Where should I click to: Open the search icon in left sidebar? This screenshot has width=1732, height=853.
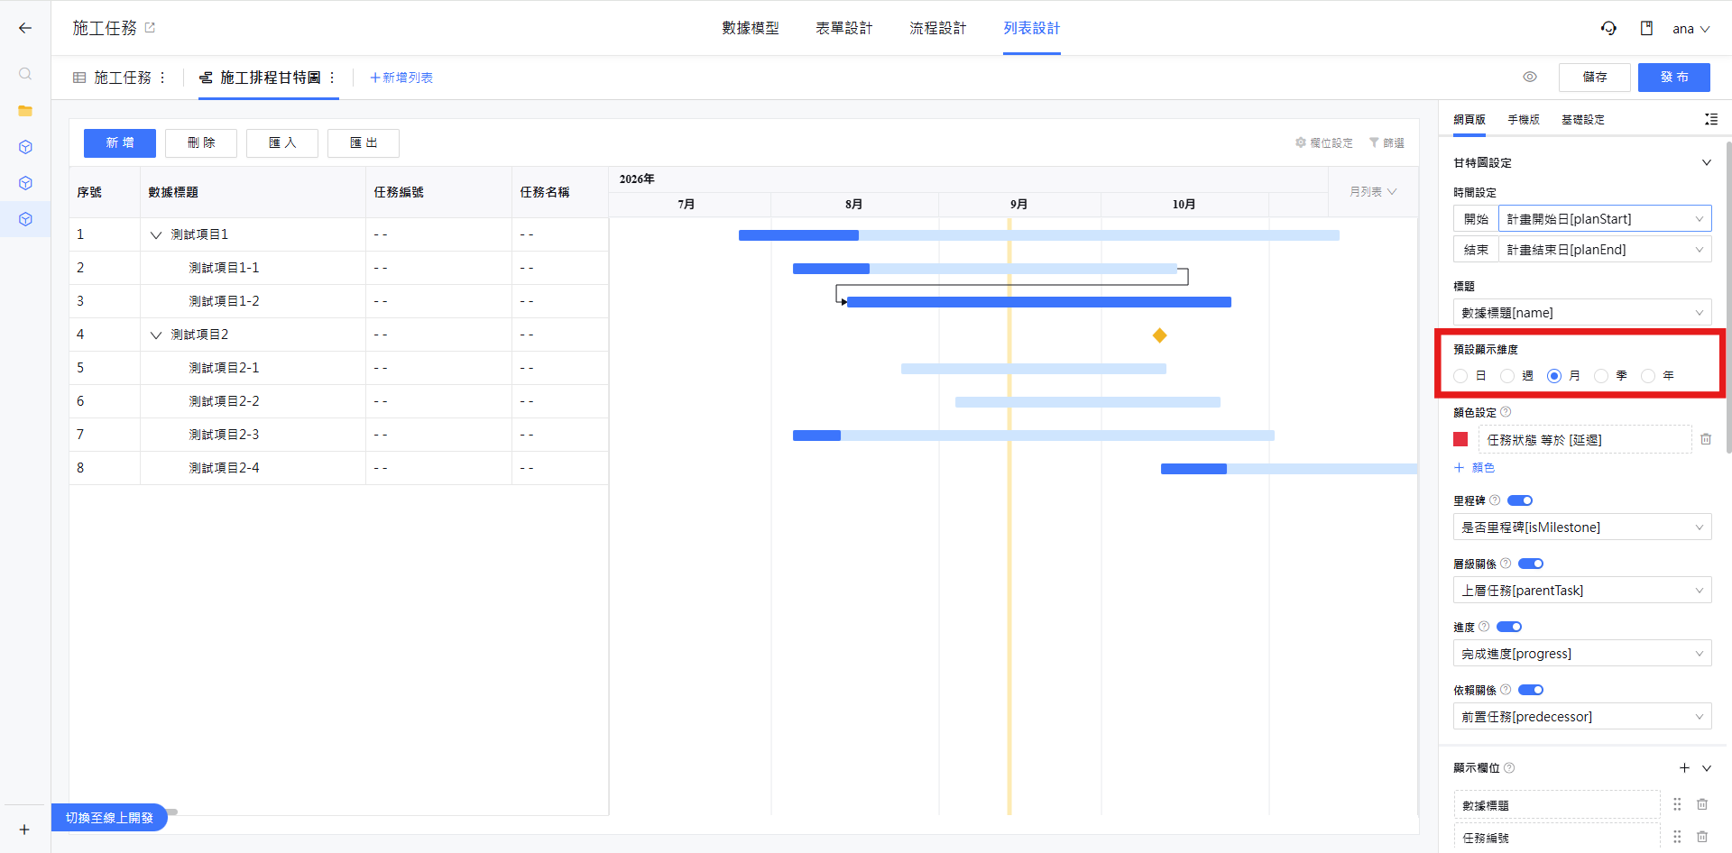click(x=25, y=74)
